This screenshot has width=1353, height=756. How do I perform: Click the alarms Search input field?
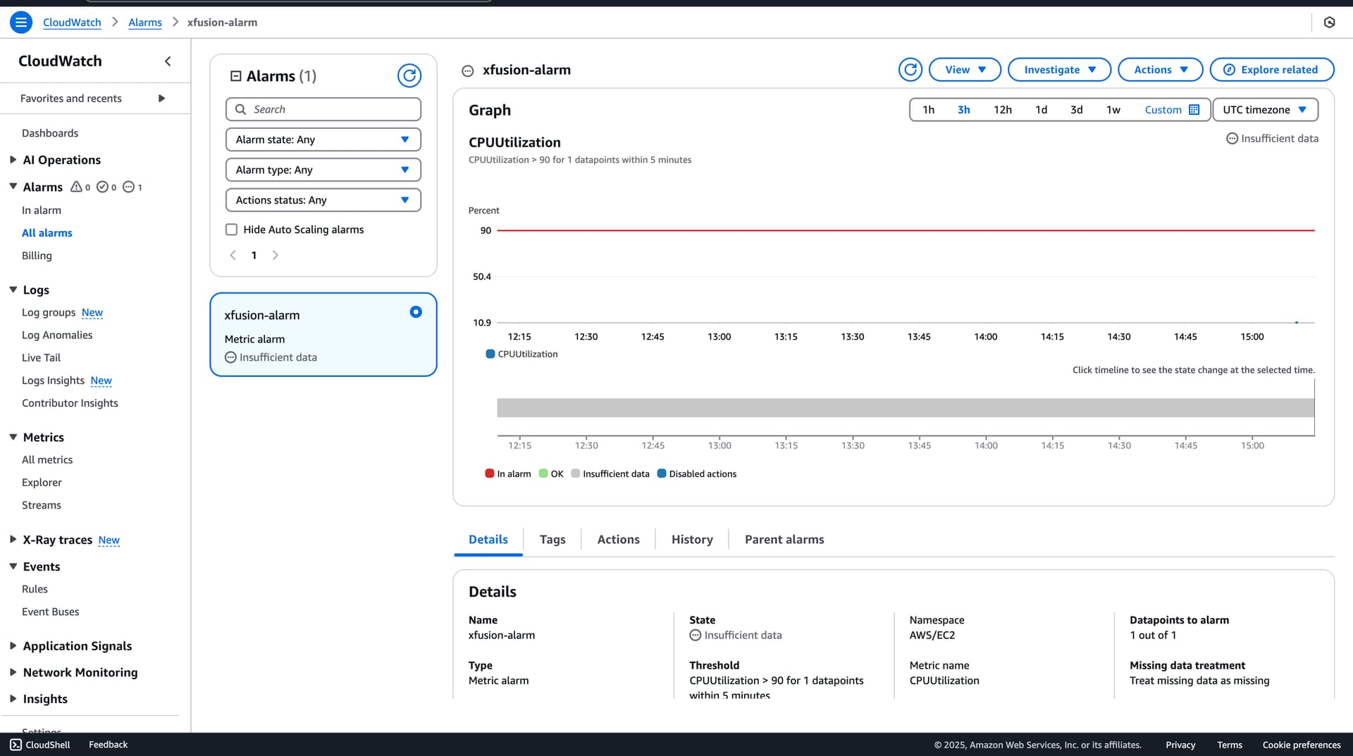pos(323,109)
